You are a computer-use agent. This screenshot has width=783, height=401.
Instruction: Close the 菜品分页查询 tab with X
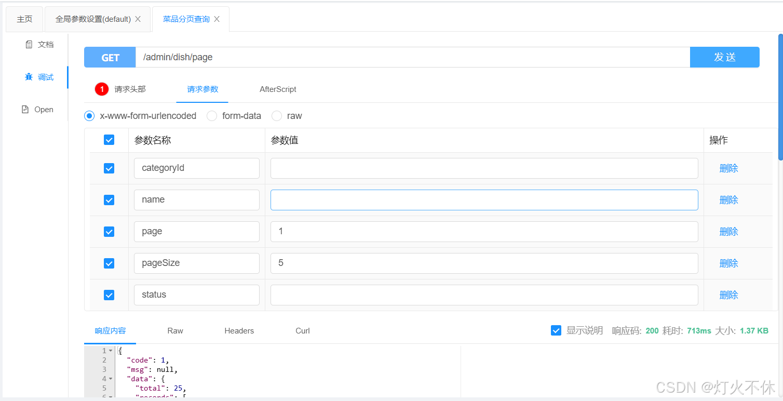click(x=217, y=19)
